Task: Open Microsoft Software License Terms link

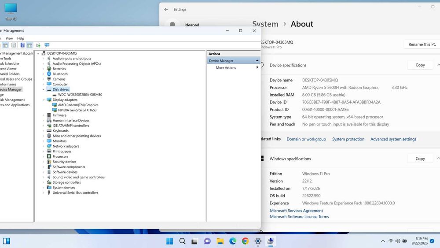Action: 299,217
